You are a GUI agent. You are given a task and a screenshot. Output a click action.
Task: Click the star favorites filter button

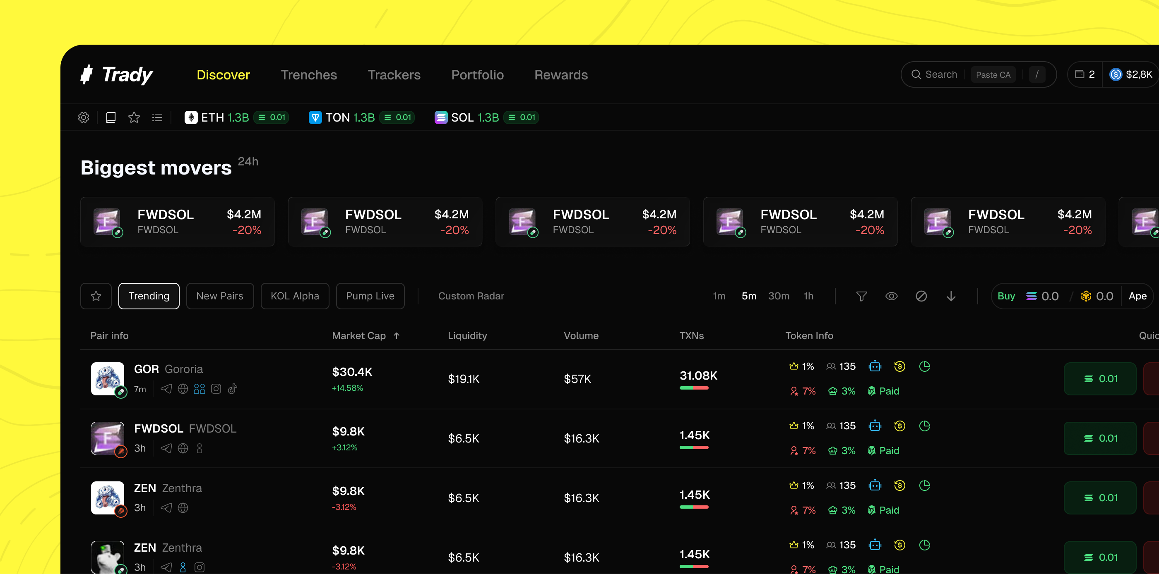tap(96, 296)
